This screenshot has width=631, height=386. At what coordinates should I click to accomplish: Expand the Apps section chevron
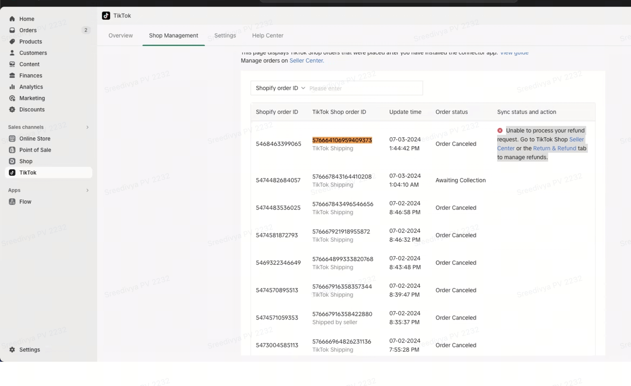[87, 190]
